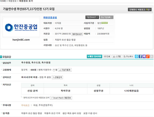
Task: Send the posting by the mail envelope icon
Action: [152, 57]
